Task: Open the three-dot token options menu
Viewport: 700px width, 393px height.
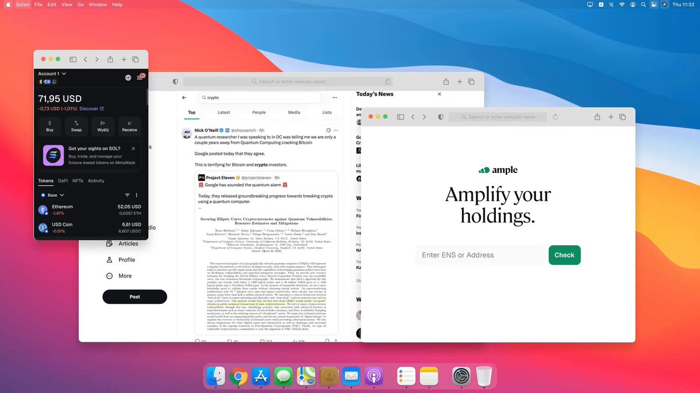Action: point(136,195)
